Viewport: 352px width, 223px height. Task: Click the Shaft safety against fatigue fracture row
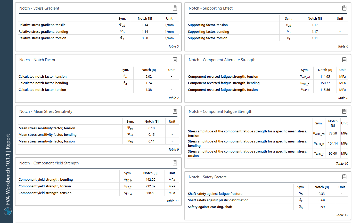coord(268,194)
